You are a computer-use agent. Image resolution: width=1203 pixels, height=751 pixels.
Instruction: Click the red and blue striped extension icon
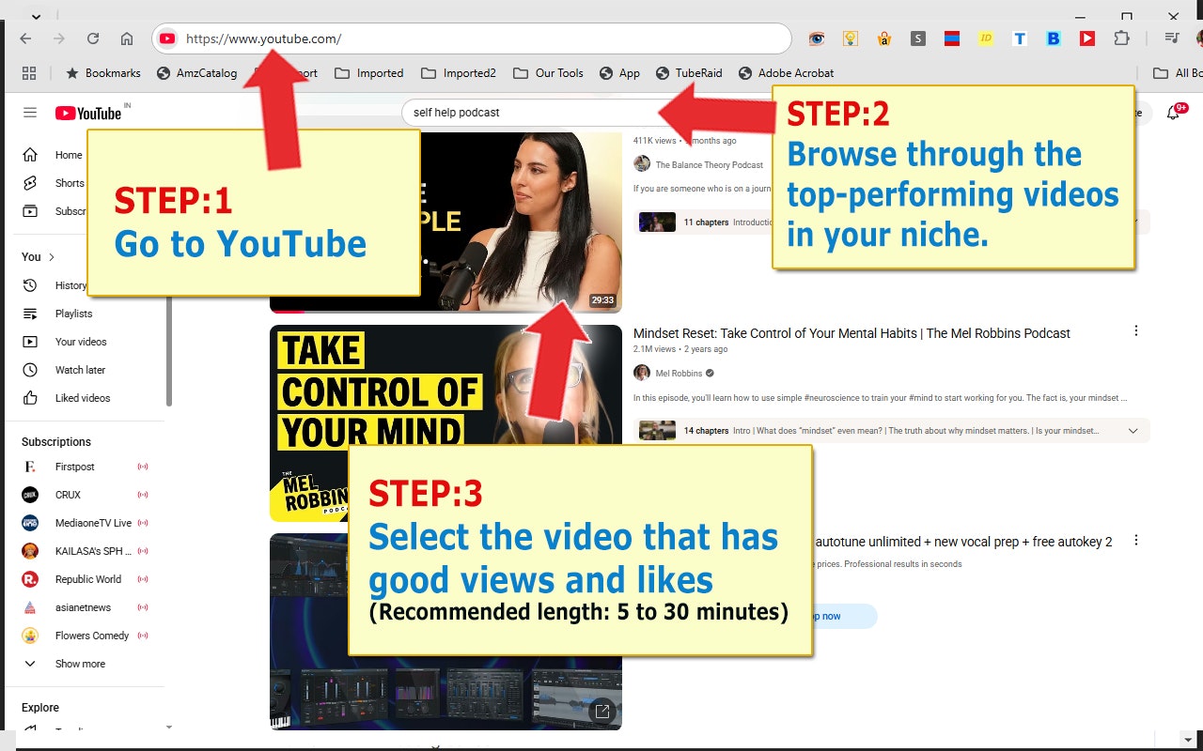tap(952, 38)
